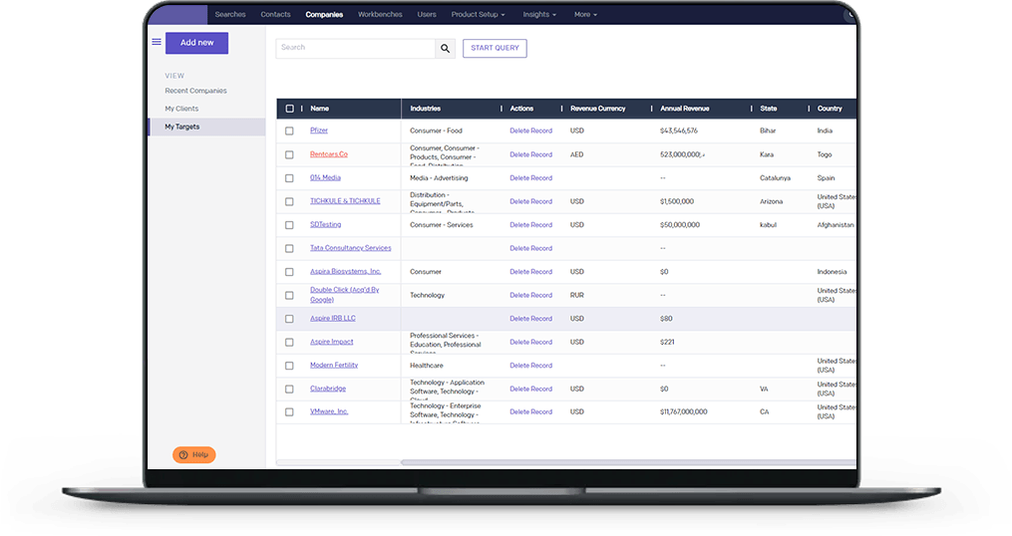Show Recent Companies view

point(195,91)
